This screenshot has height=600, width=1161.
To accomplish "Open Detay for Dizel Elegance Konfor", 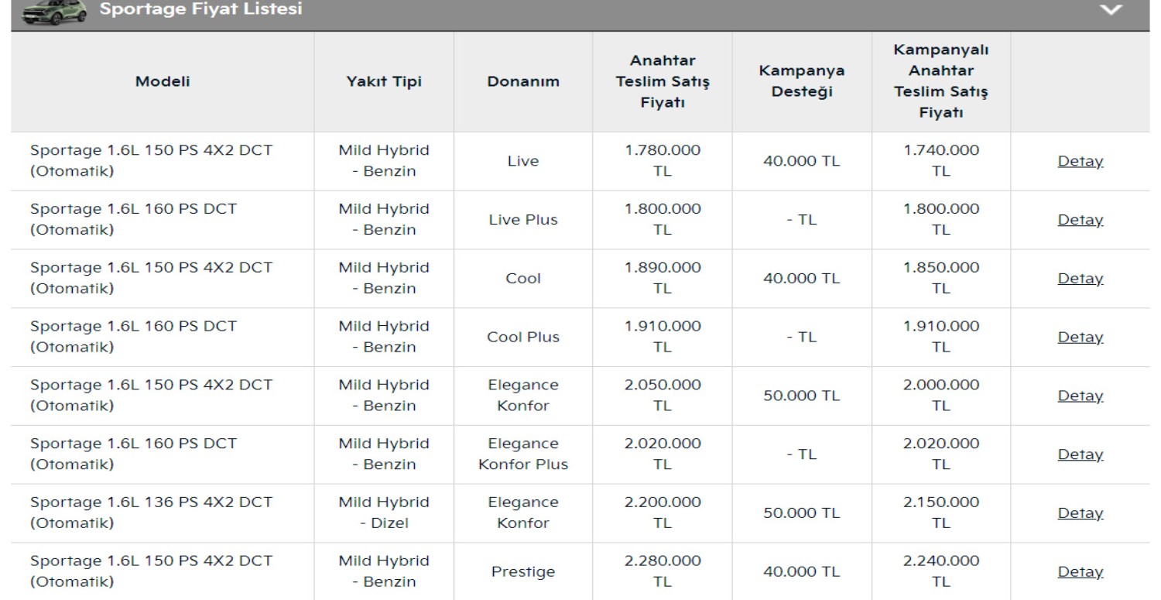I will click(x=1080, y=513).
